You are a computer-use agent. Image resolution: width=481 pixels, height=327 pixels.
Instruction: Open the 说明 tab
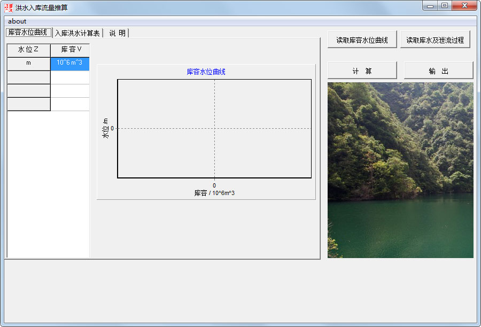click(x=117, y=33)
